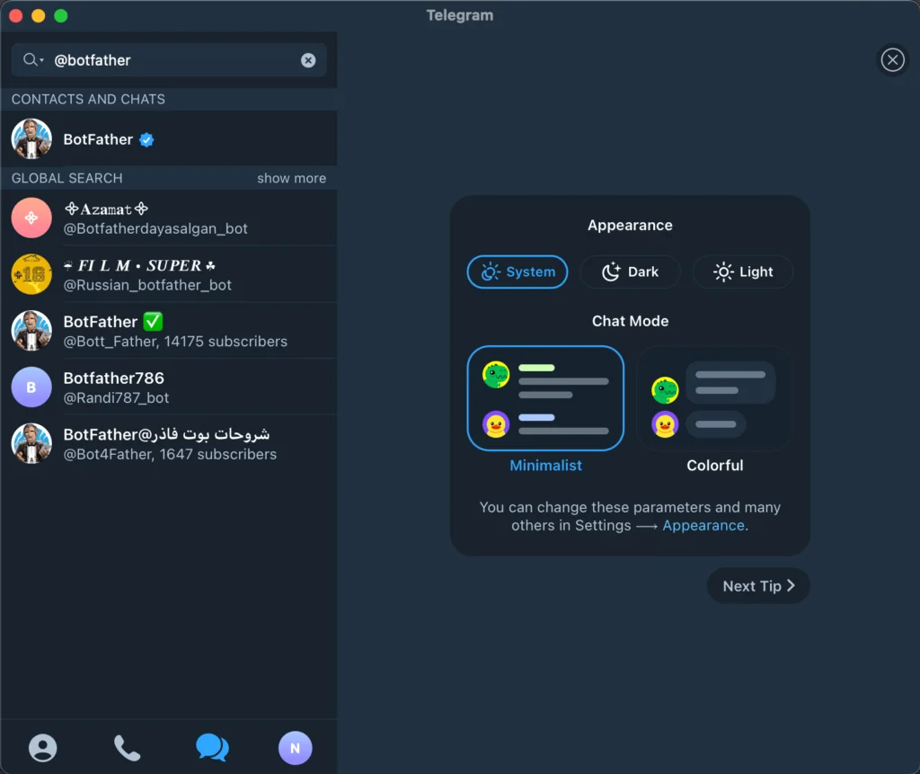Click the sun icon on Light
Screen dimensions: 920x774
point(723,271)
